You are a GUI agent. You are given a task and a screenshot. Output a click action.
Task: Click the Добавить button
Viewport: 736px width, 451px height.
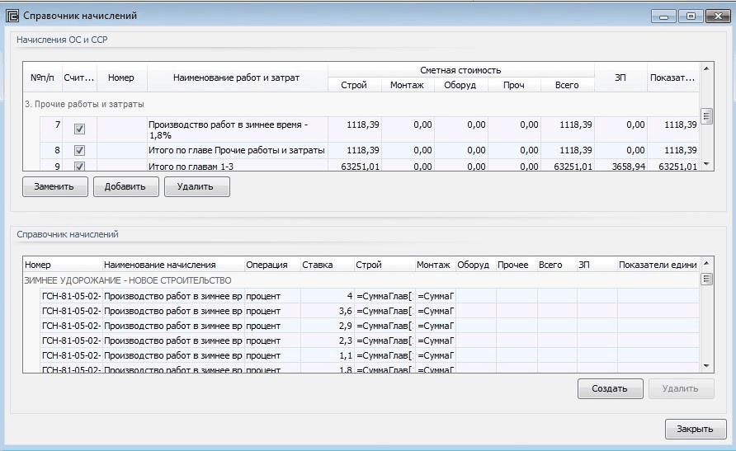125,186
